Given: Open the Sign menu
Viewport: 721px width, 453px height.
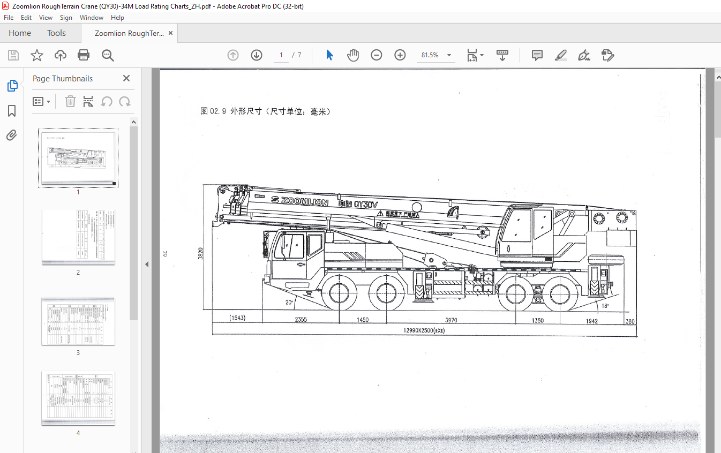Looking at the screenshot, I should coord(66,18).
